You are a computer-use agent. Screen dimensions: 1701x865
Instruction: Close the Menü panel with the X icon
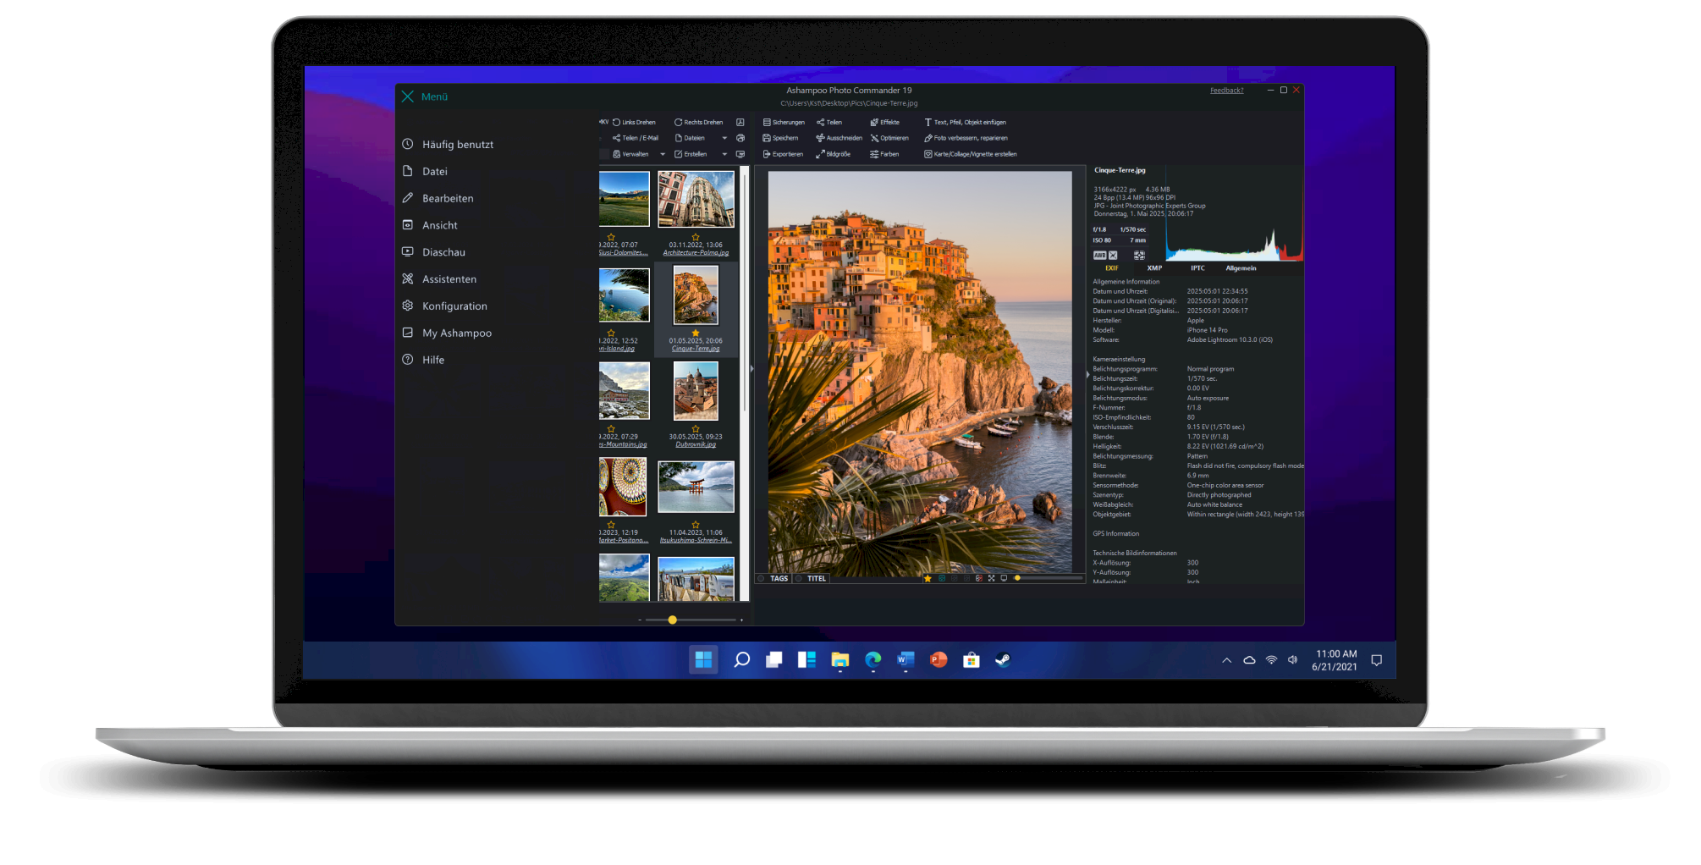pos(408,96)
